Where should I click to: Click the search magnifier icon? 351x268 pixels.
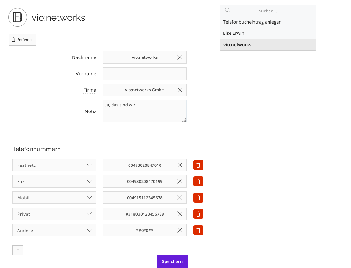(x=227, y=10)
